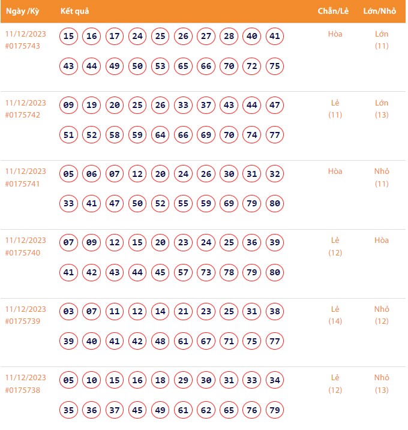This screenshot has width=408, height=430.
Task: Click 'Lớn (13)' result for draw #0175742
Action: 382,109
